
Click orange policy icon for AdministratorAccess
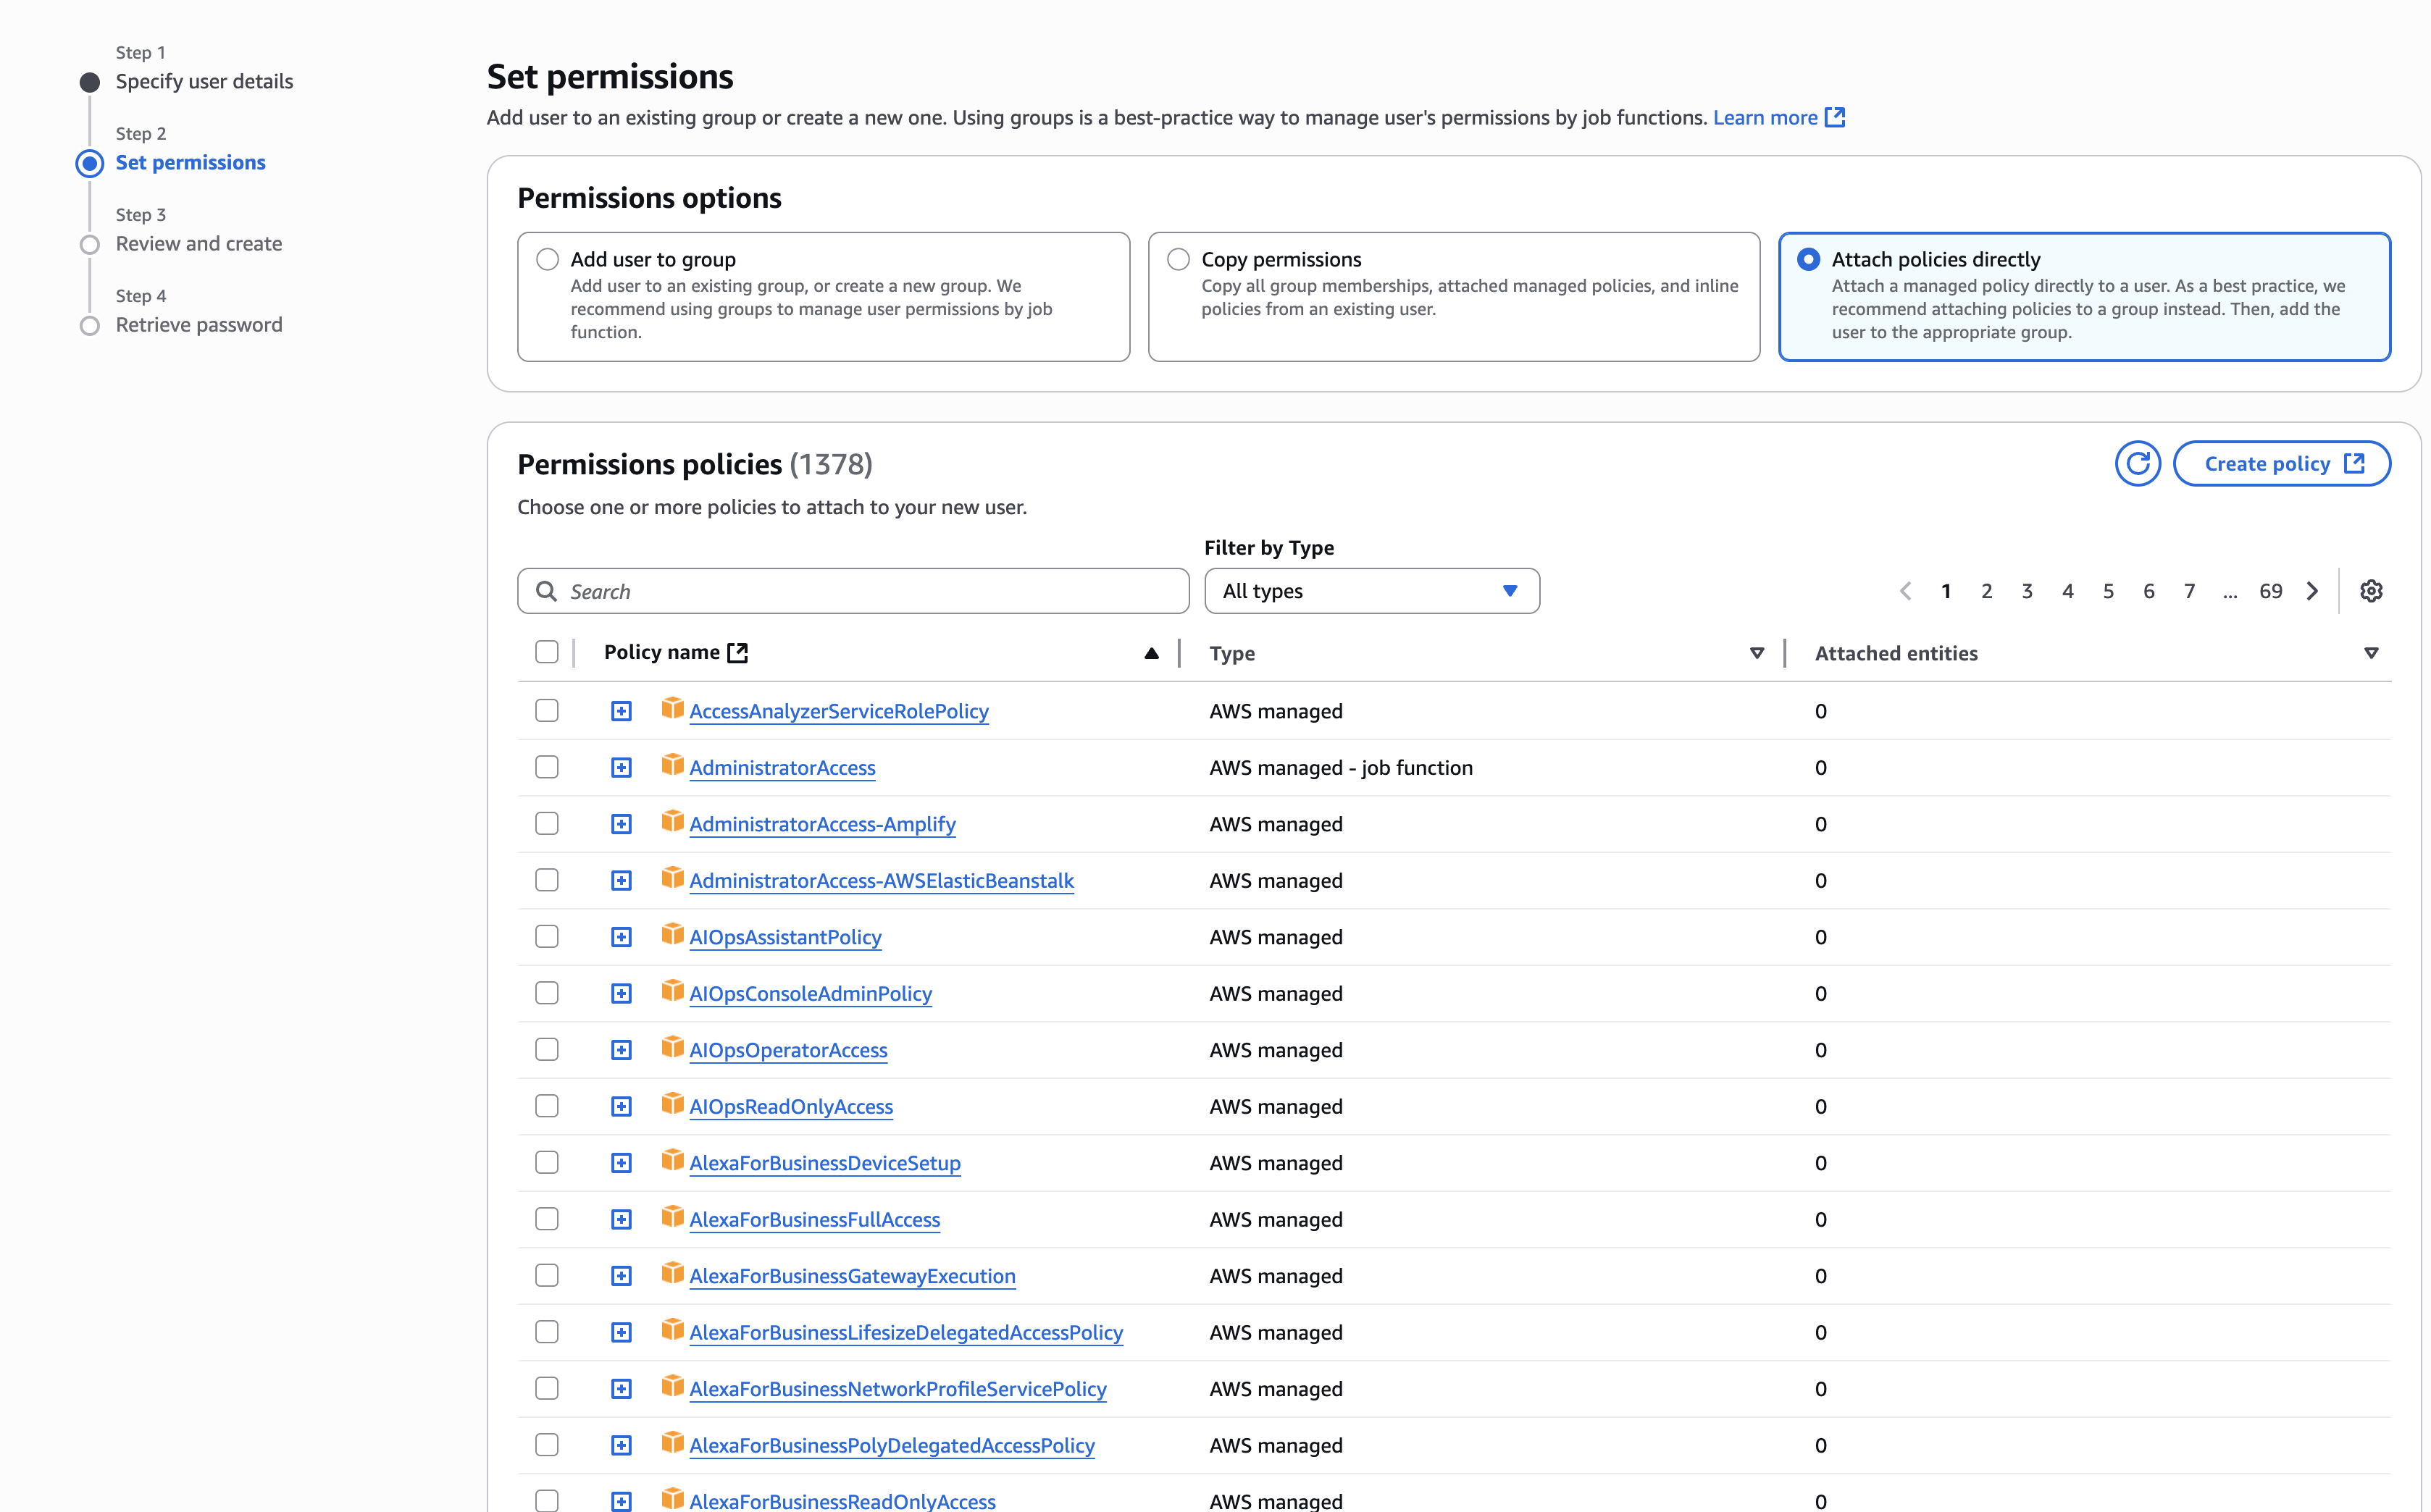pyautogui.click(x=672, y=765)
